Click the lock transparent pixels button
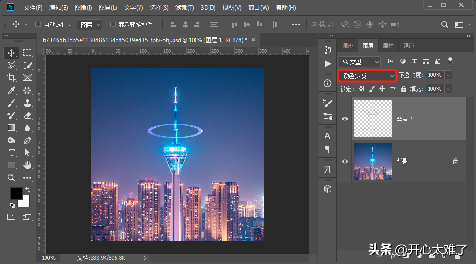Viewport: 476px width, 264px height. point(361,89)
